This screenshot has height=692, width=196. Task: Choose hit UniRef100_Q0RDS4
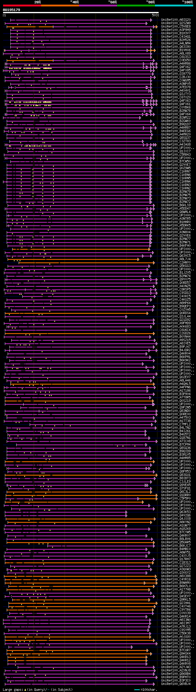pyautogui.click(x=176, y=313)
